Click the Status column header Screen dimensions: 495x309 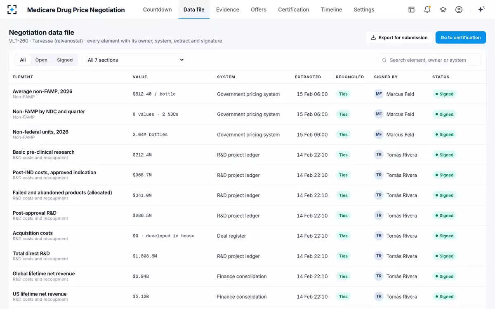[x=441, y=77]
